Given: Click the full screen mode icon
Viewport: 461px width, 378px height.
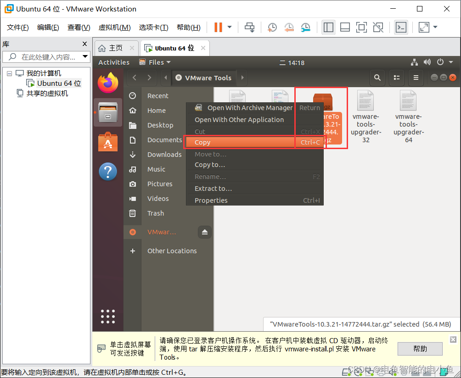Looking at the screenshot, I should (x=361, y=28).
